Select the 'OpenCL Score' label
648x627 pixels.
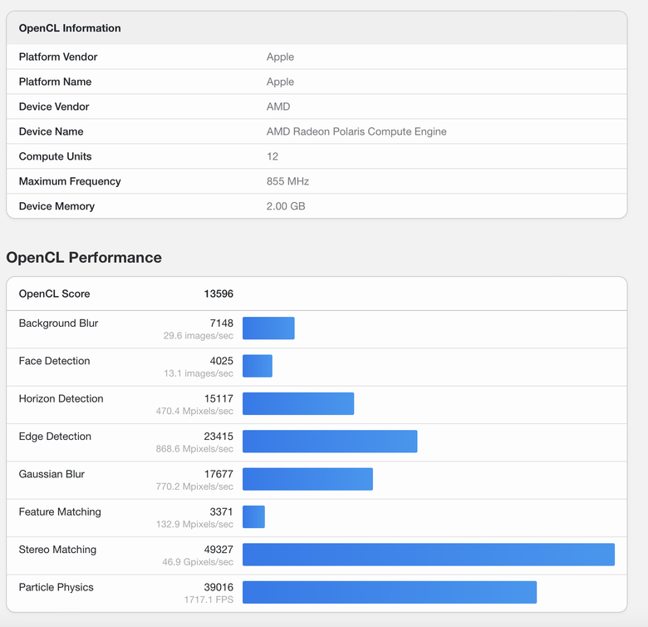point(55,294)
